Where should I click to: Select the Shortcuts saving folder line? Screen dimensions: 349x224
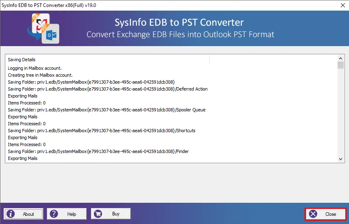coord(102,131)
